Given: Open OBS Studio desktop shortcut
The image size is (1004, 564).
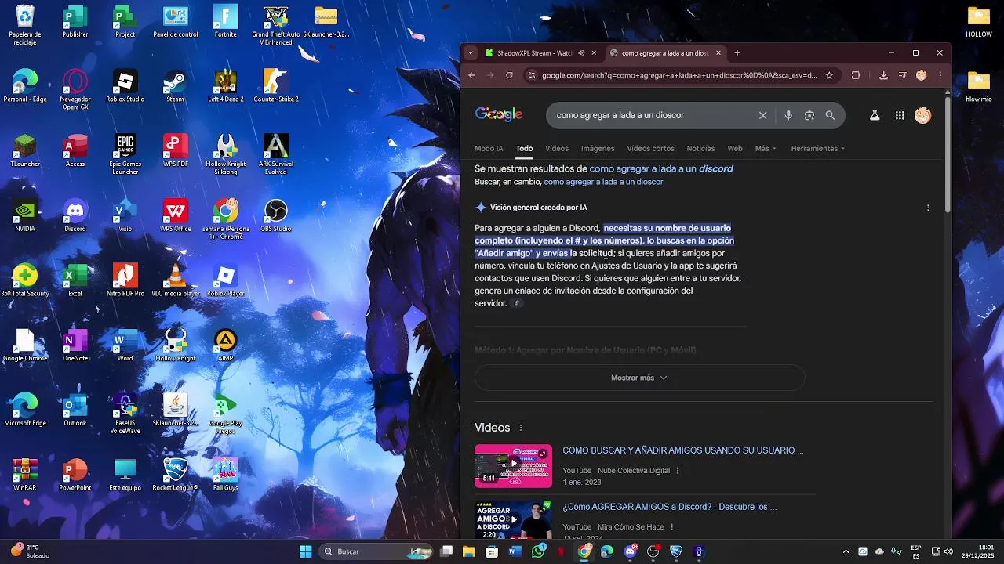Looking at the screenshot, I should 275,215.
